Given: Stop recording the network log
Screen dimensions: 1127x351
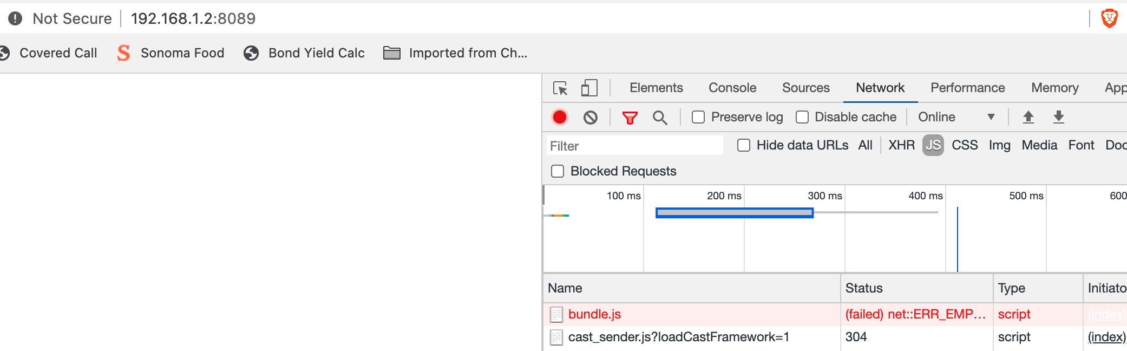Looking at the screenshot, I should pyautogui.click(x=560, y=117).
